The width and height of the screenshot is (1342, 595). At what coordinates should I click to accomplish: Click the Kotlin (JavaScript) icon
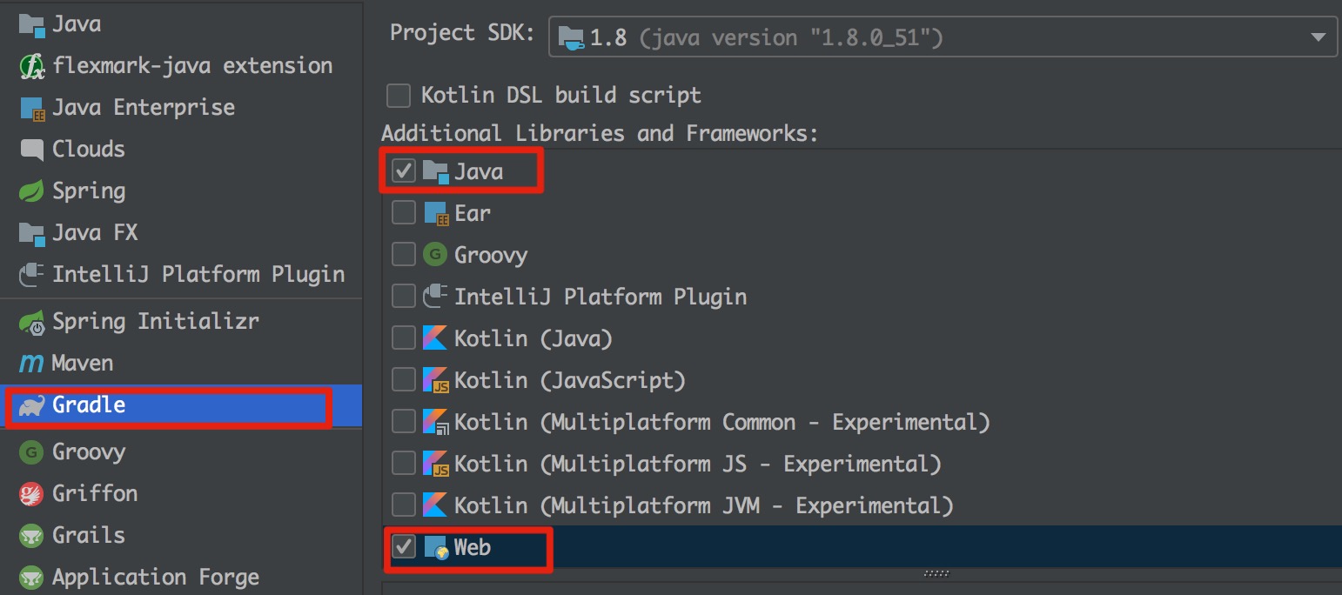435,380
